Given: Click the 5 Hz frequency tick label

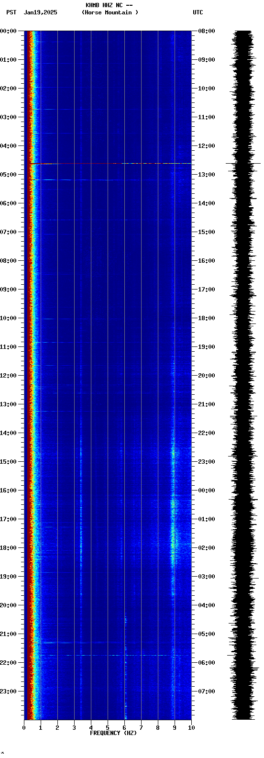Looking at the screenshot, I should [108, 728].
